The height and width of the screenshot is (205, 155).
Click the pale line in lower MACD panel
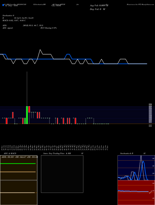tap(17, 193)
